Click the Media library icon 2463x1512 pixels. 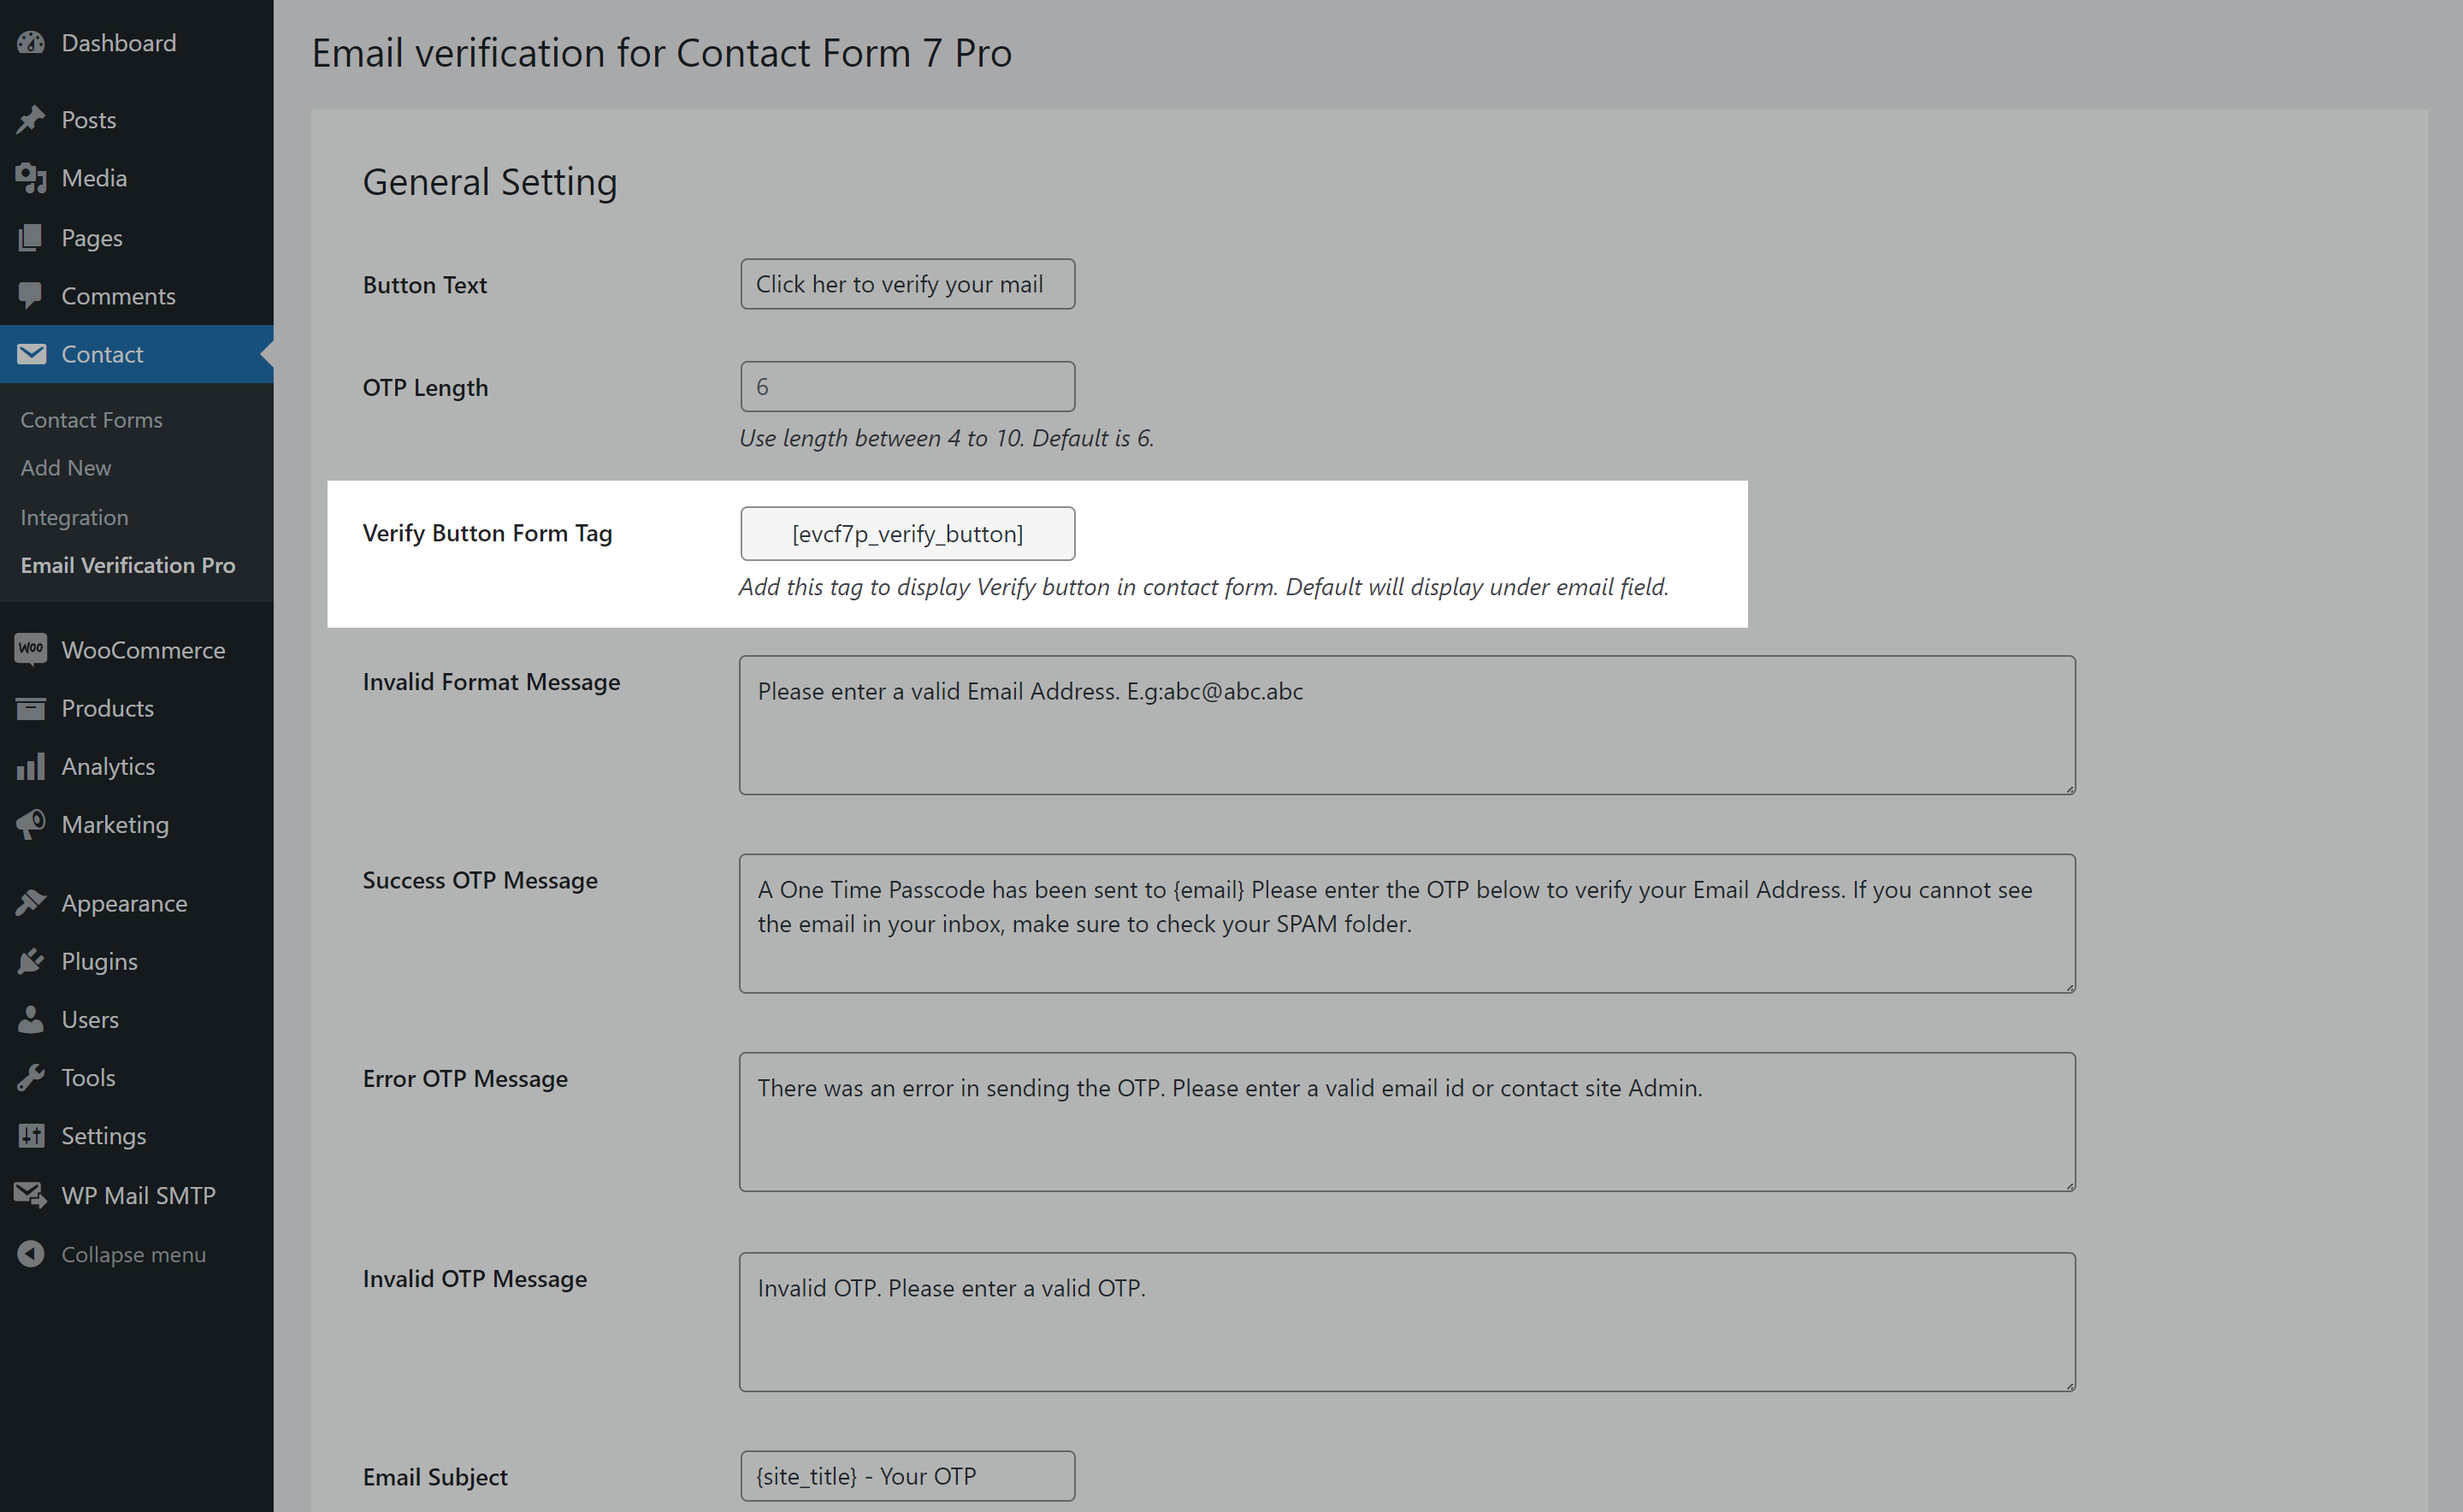click(x=31, y=178)
